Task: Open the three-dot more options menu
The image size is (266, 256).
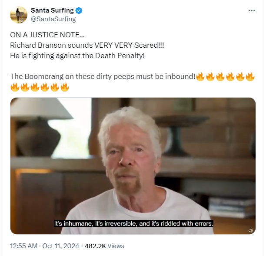Action: click(252, 11)
